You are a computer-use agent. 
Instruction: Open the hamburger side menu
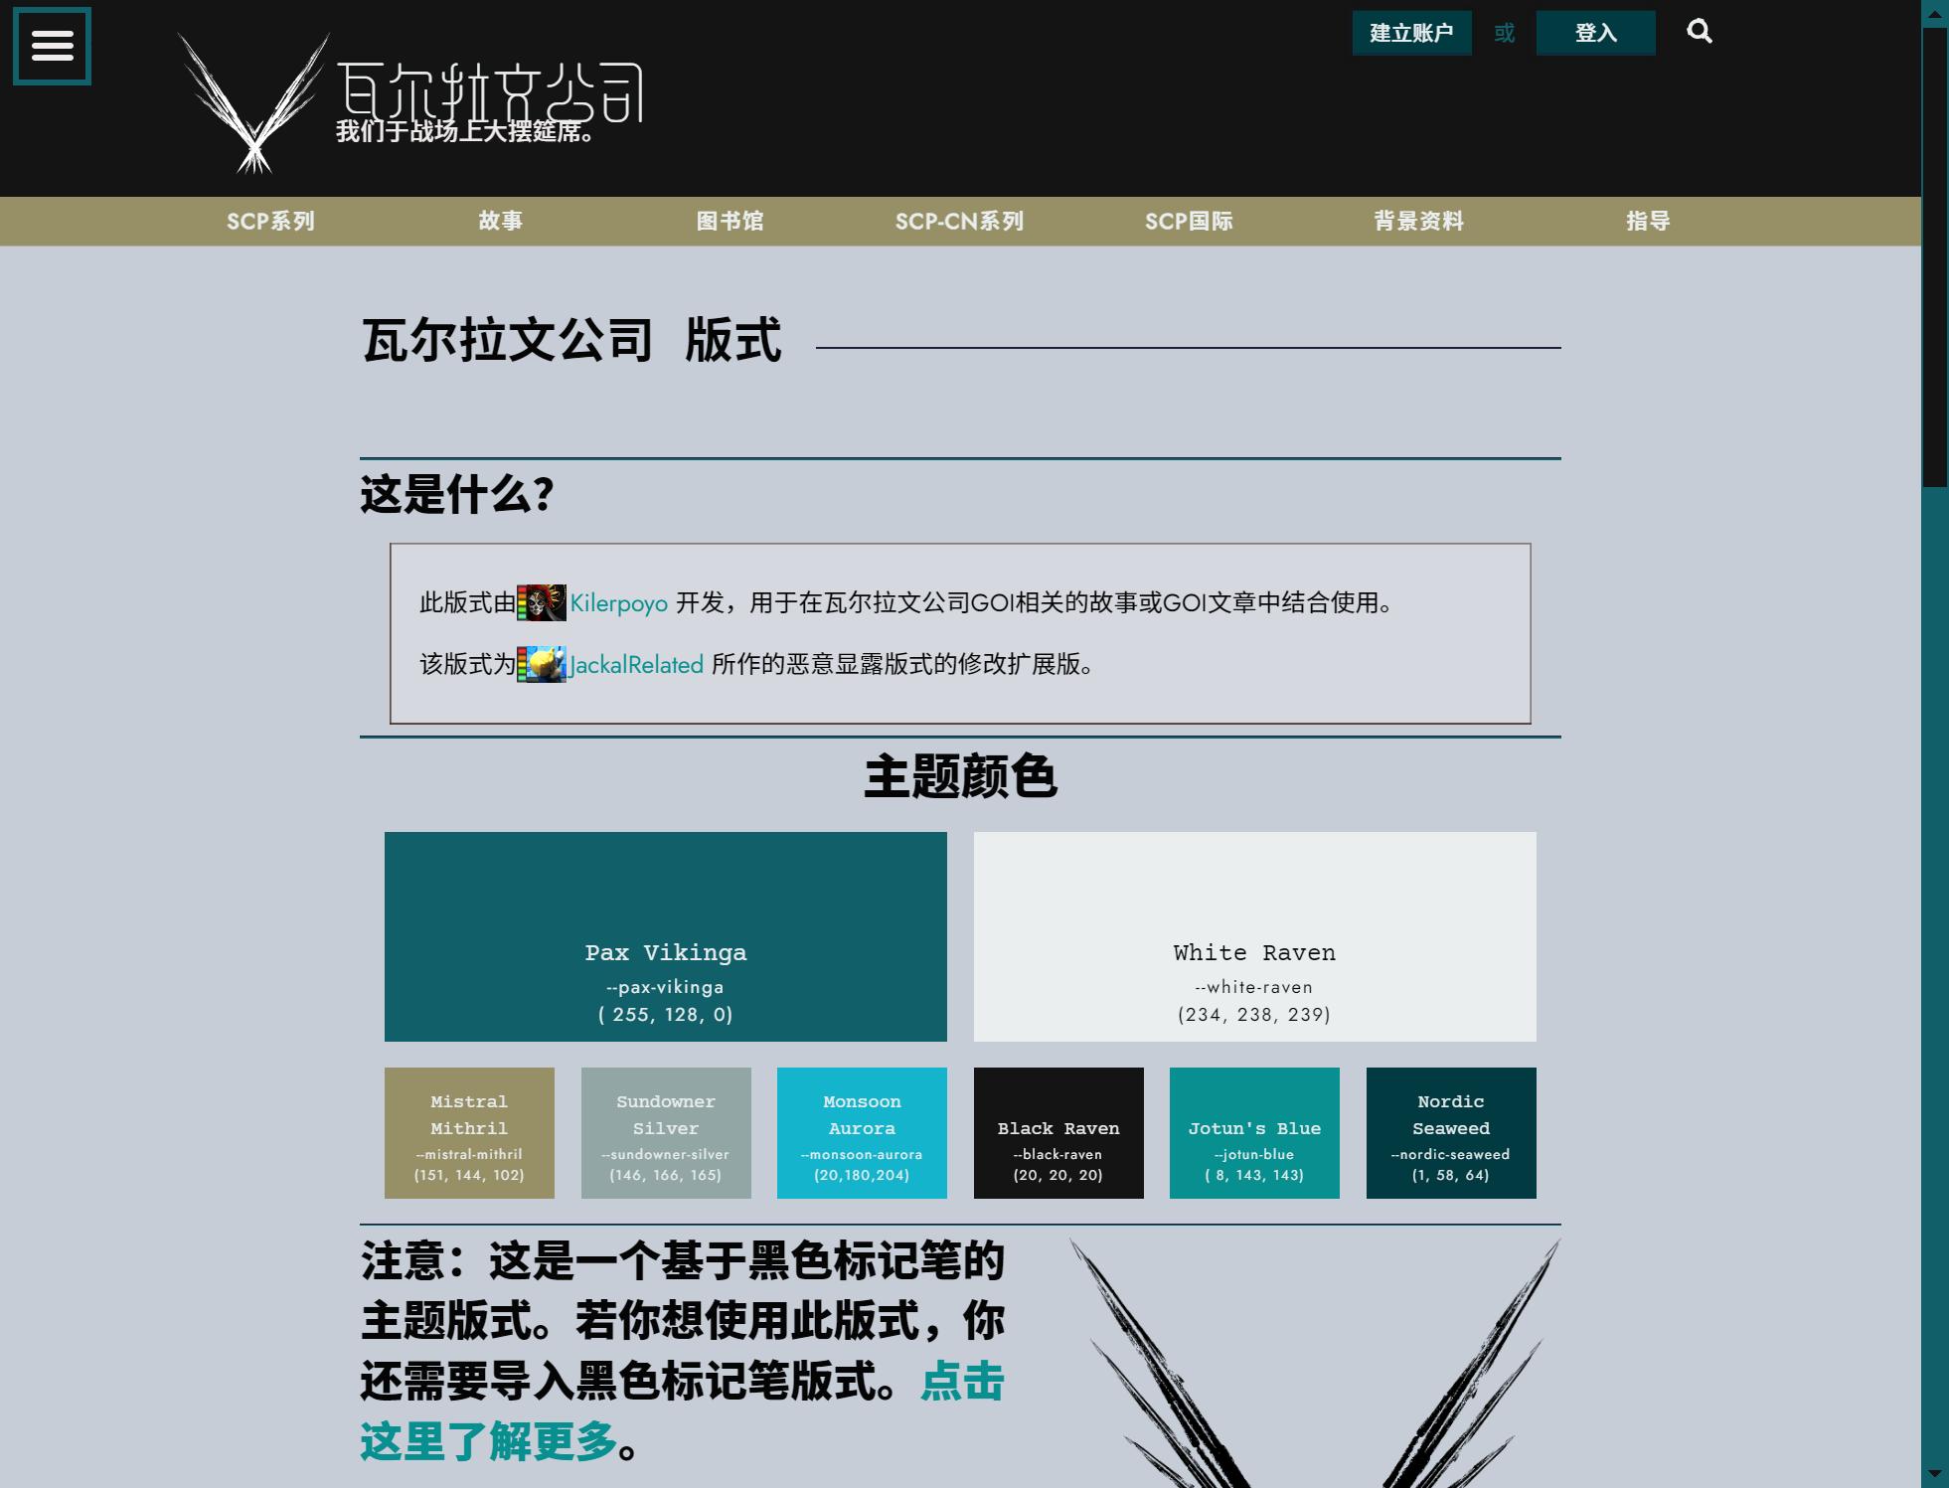52,46
